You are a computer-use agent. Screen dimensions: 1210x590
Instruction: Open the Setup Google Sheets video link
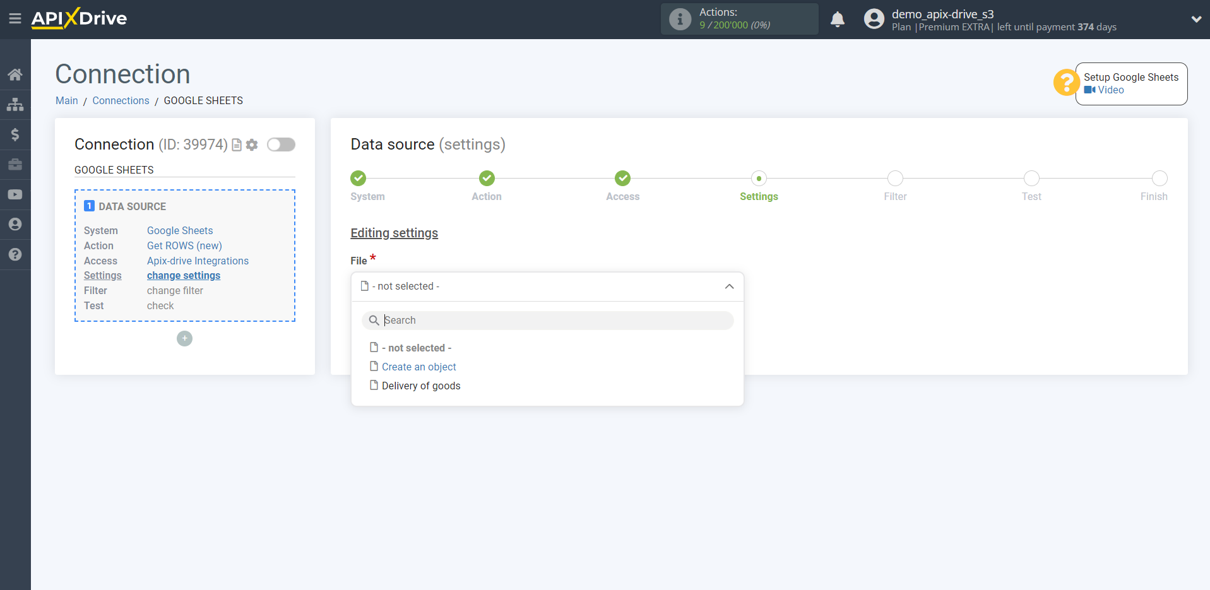pos(1104,90)
